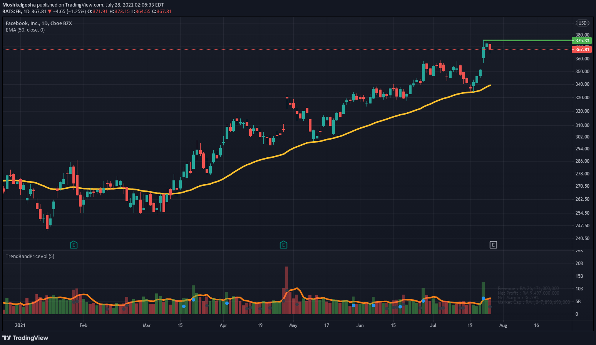This screenshot has width=596, height=345.
Task: Click the 17 date label after May
Action: point(327,325)
